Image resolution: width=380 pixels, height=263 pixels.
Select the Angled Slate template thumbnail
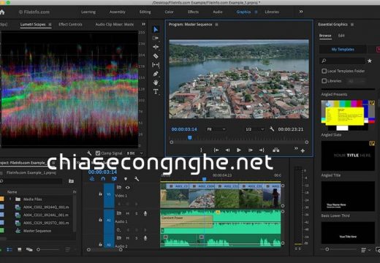point(348,115)
